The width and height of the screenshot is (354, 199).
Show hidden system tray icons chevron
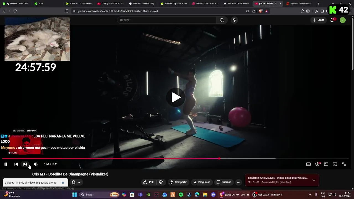(x=310, y=195)
